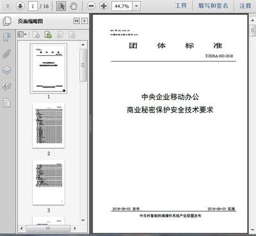Screen dimensions: 256x236
Task: Open the document page panel icon
Action: (x=6, y=103)
